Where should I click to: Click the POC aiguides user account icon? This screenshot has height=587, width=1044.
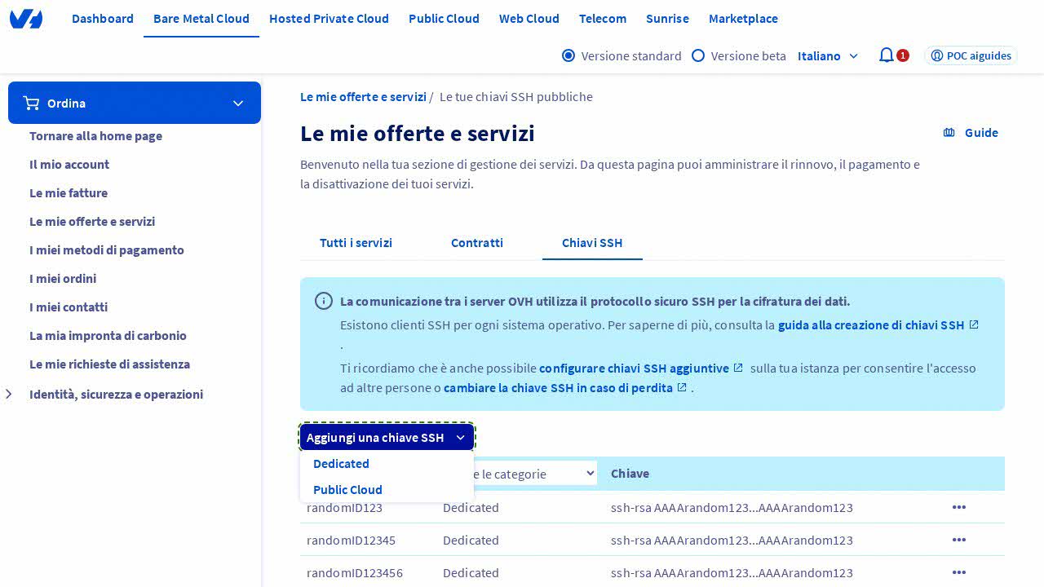point(937,55)
